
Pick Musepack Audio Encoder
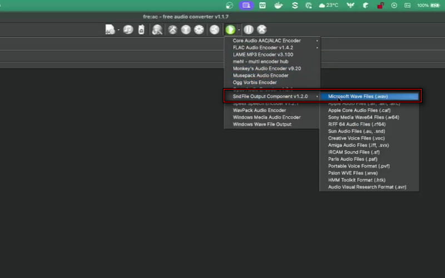tap(260, 76)
